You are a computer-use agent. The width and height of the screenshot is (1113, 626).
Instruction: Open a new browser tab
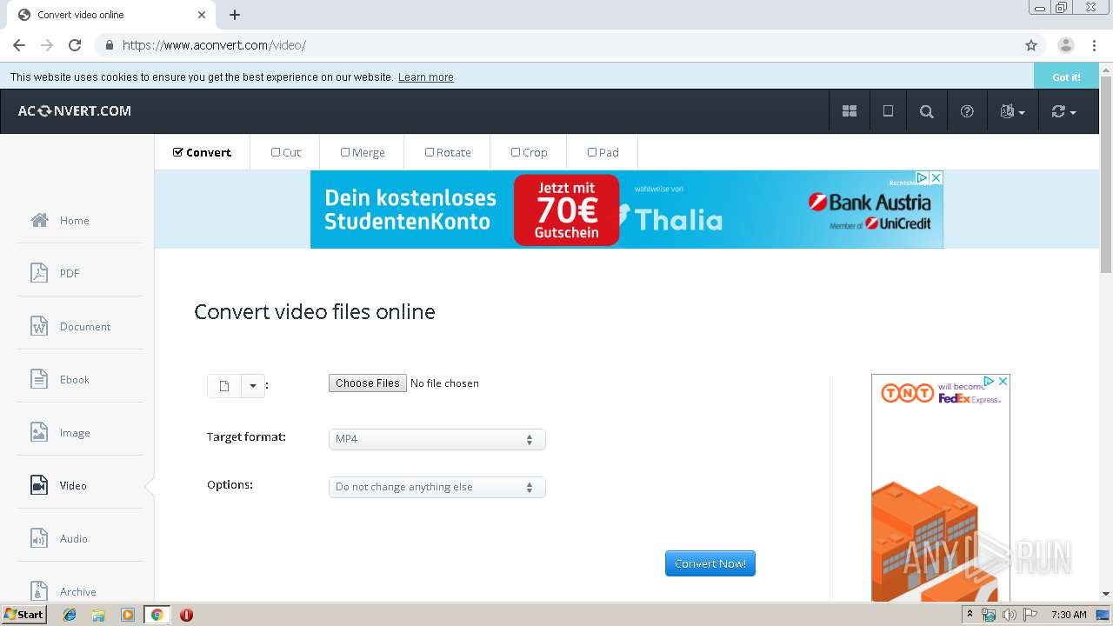[x=235, y=15]
